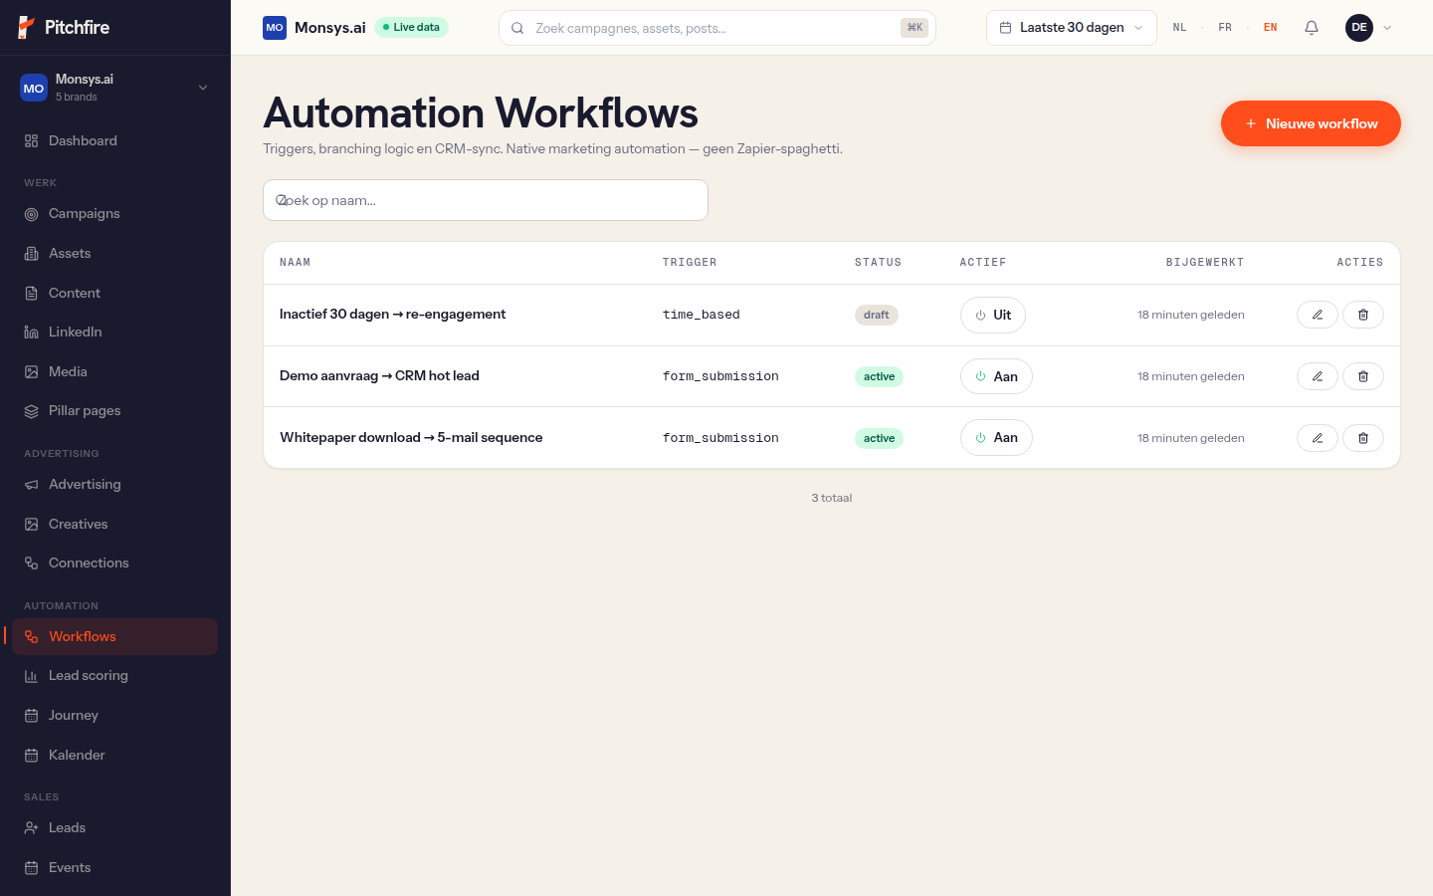
Task: Click the Zoek op naam filter field
Action: 486,200
